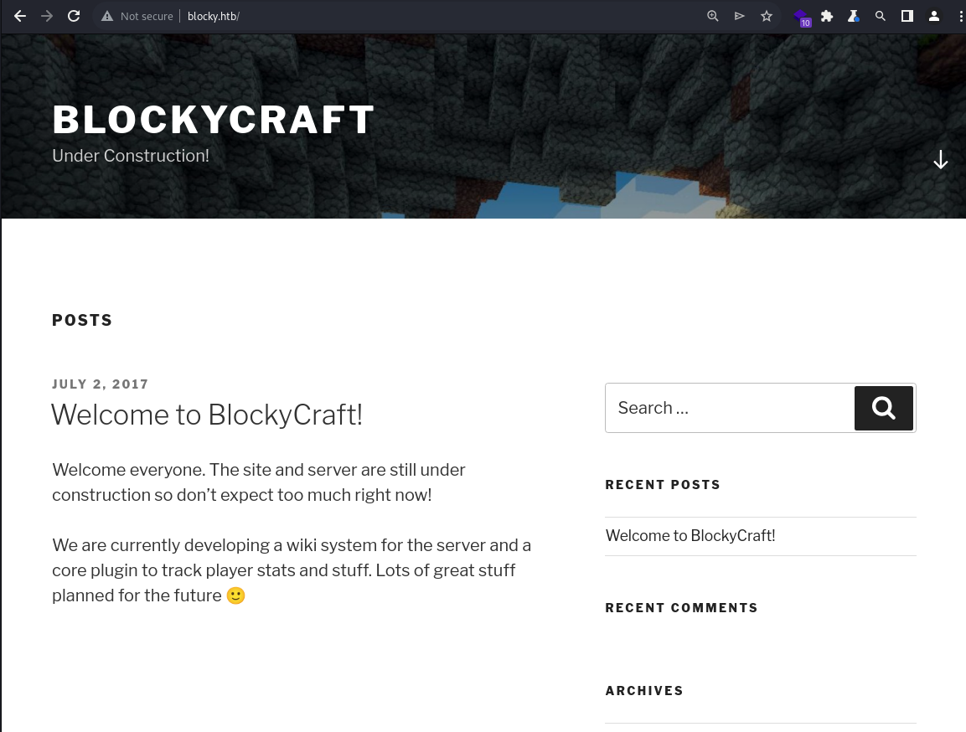This screenshot has width=966, height=732.
Task: Focus the Search text field
Action: point(730,408)
